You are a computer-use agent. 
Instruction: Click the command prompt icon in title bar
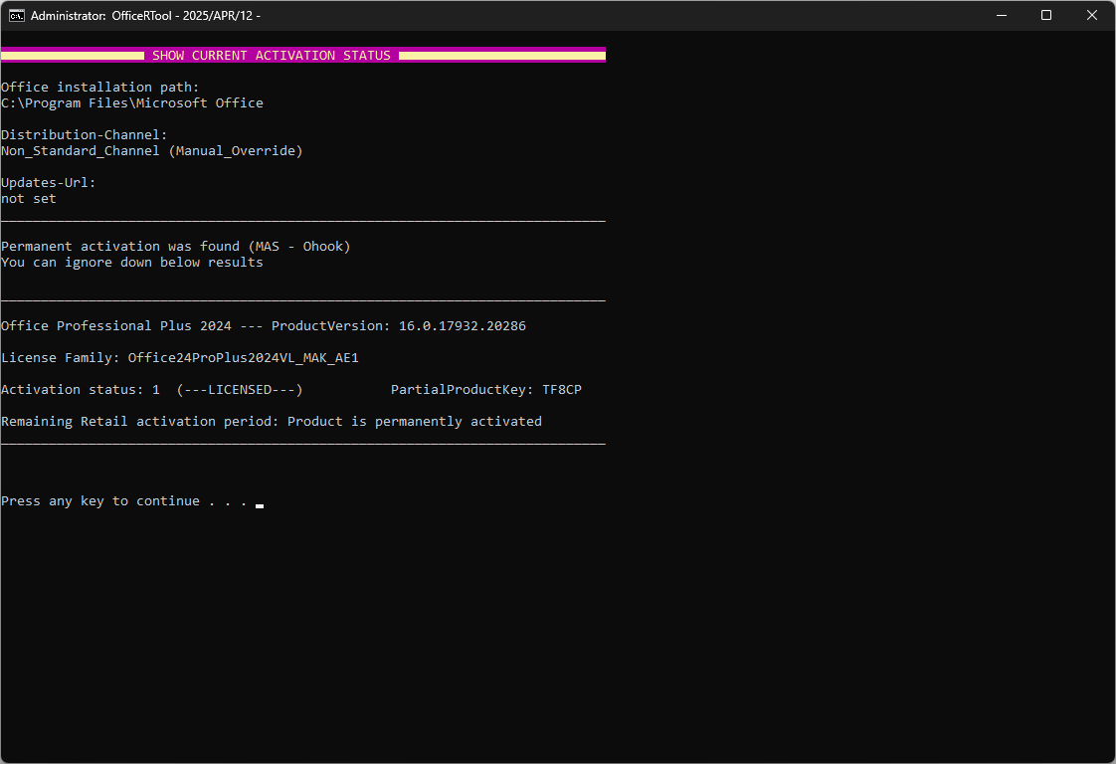pyautogui.click(x=16, y=16)
